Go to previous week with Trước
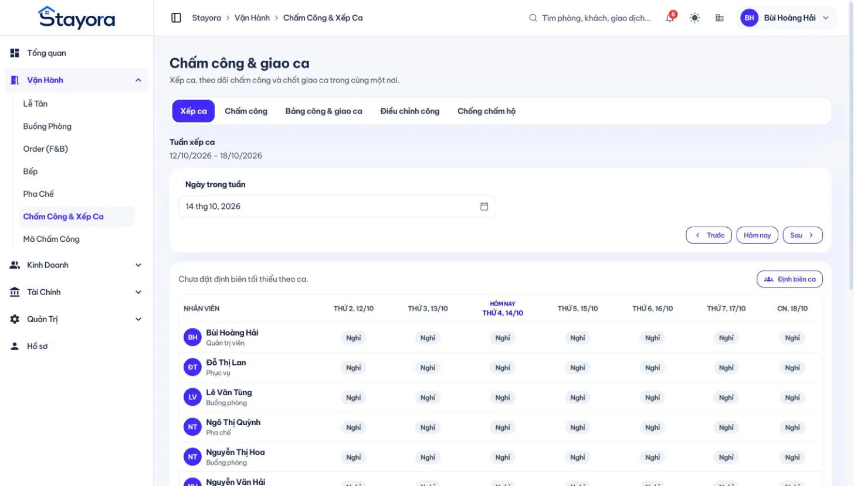 709,235
